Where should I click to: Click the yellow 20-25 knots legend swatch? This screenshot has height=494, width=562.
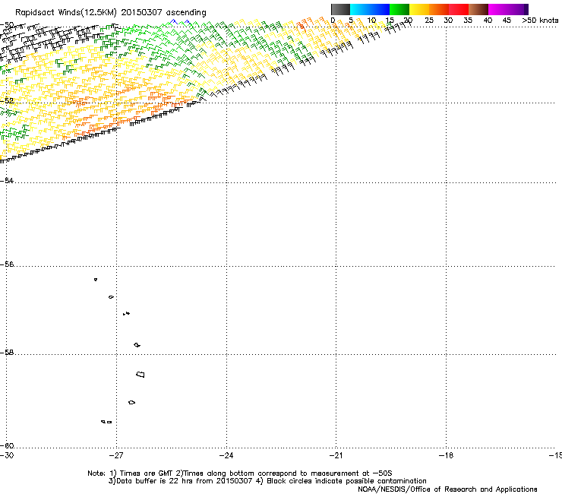419,9
